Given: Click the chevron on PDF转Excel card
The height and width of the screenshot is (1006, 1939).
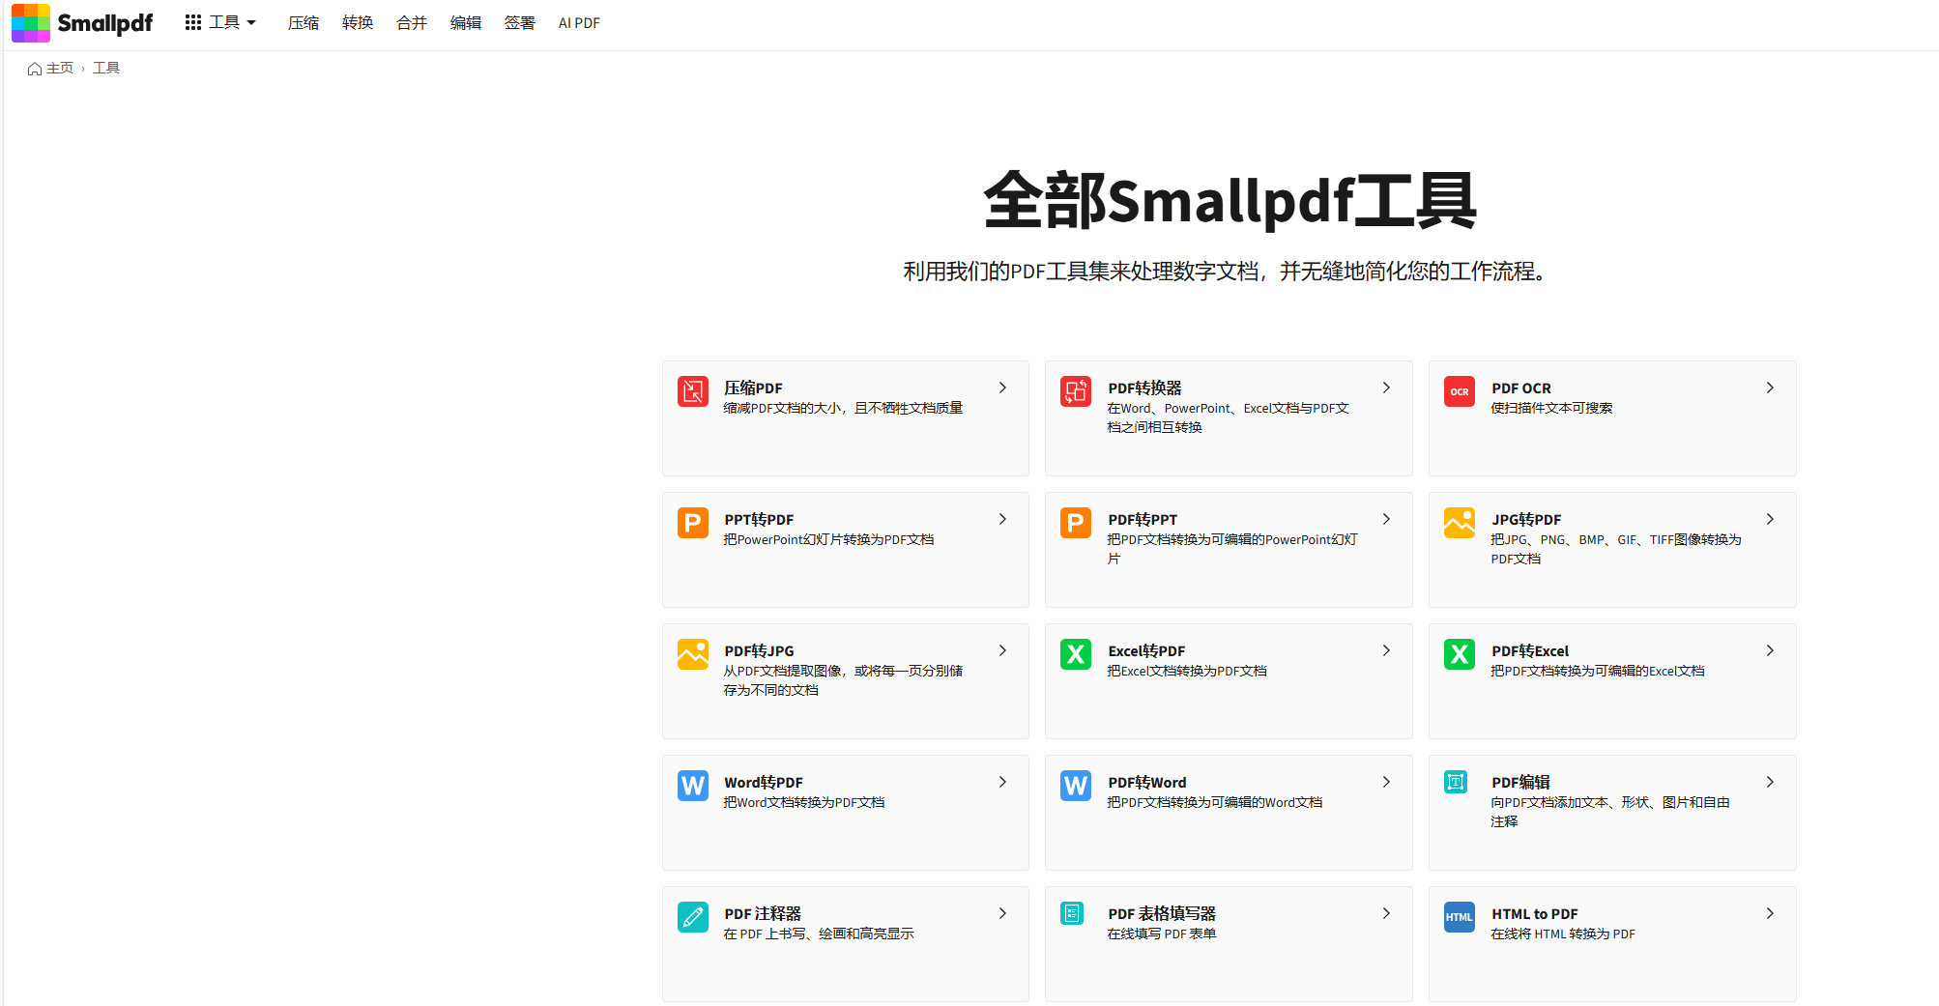Looking at the screenshot, I should pyautogui.click(x=1769, y=650).
